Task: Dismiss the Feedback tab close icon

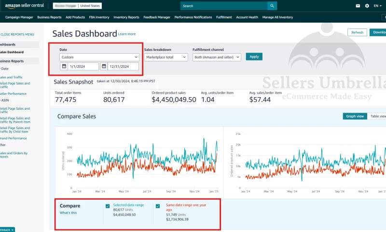Action: tap(13, 230)
